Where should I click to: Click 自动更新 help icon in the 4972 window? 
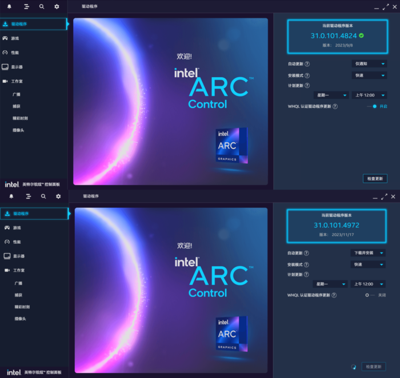(x=306, y=253)
